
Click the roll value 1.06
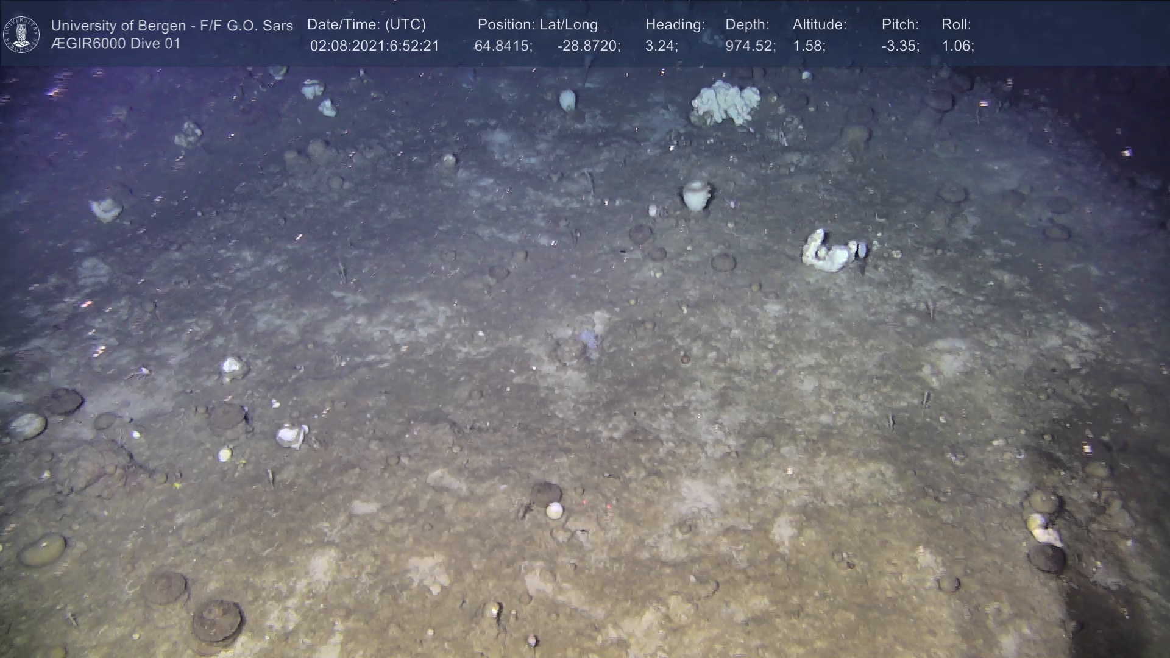pyautogui.click(x=957, y=46)
